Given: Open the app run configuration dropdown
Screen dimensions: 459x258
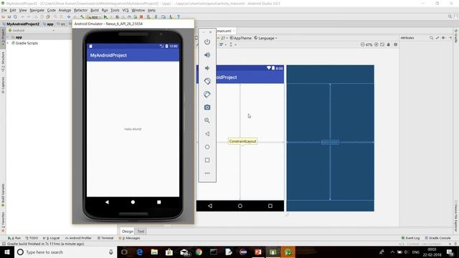Looking at the screenshot, I should (x=94, y=17).
